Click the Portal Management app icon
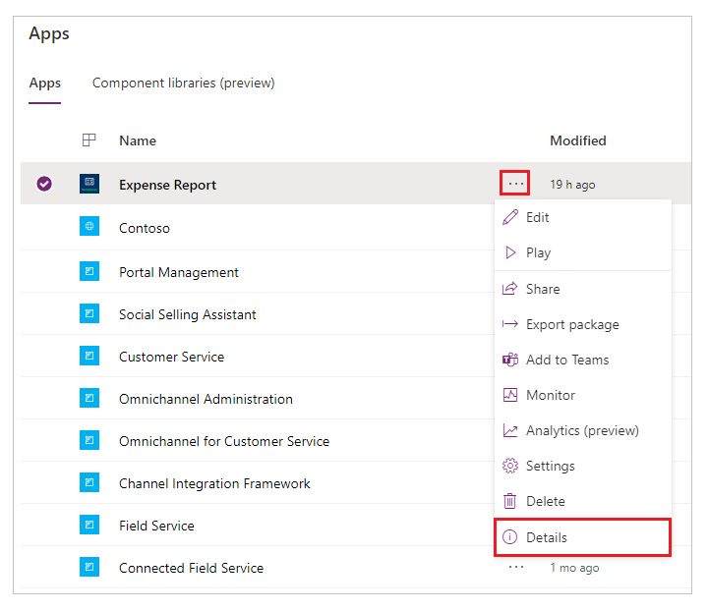708x611 pixels. click(89, 271)
